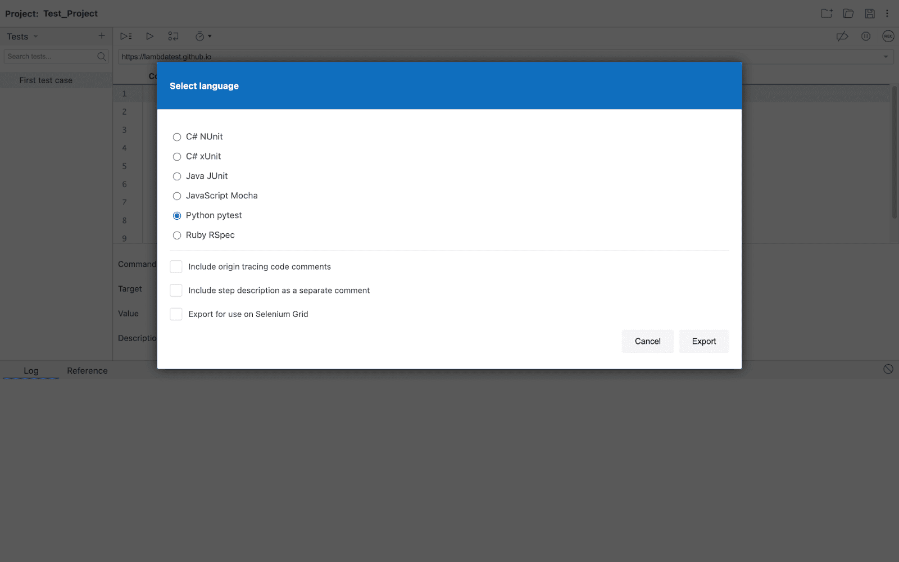Pick the JavaScript Mocha radio button
The width and height of the screenshot is (899, 562).
[x=177, y=196]
